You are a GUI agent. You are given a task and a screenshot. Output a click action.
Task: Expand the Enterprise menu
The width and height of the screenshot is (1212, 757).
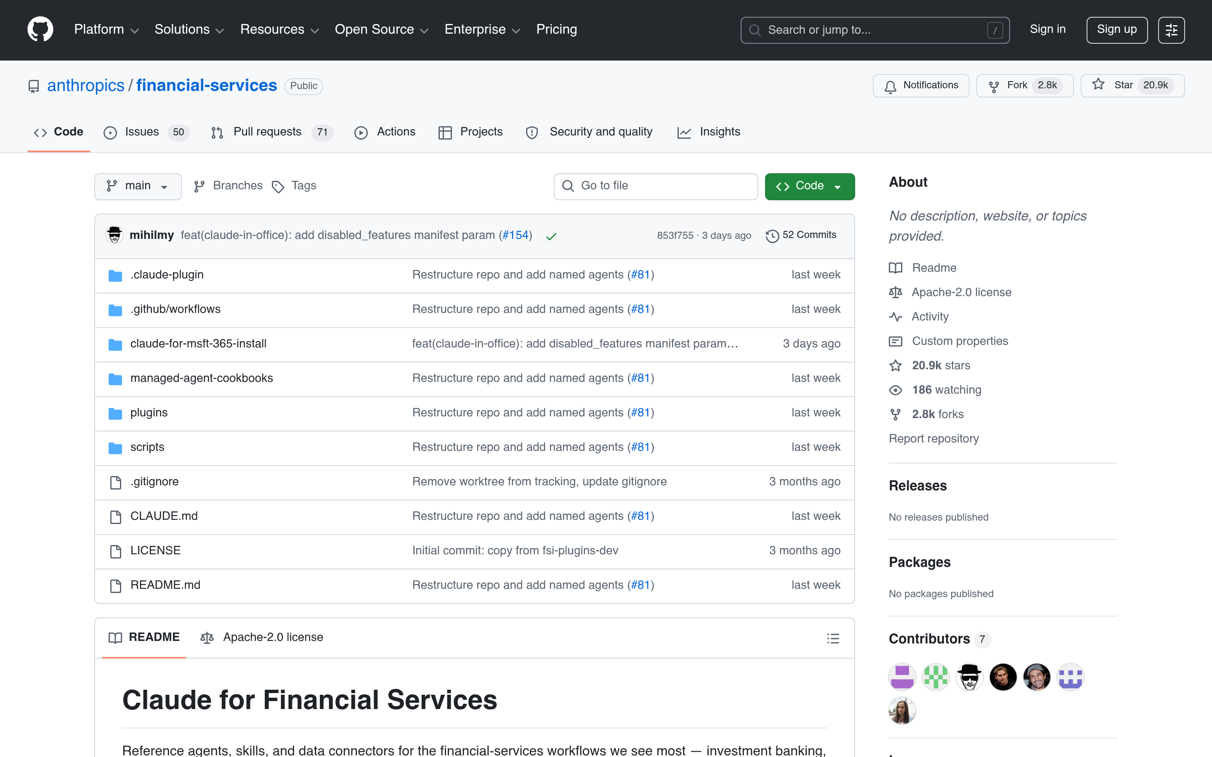coord(482,29)
